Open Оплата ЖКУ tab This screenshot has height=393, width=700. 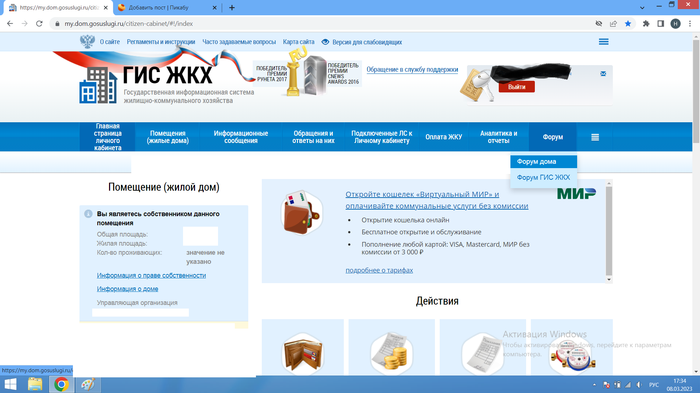click(x=444, y=137)
